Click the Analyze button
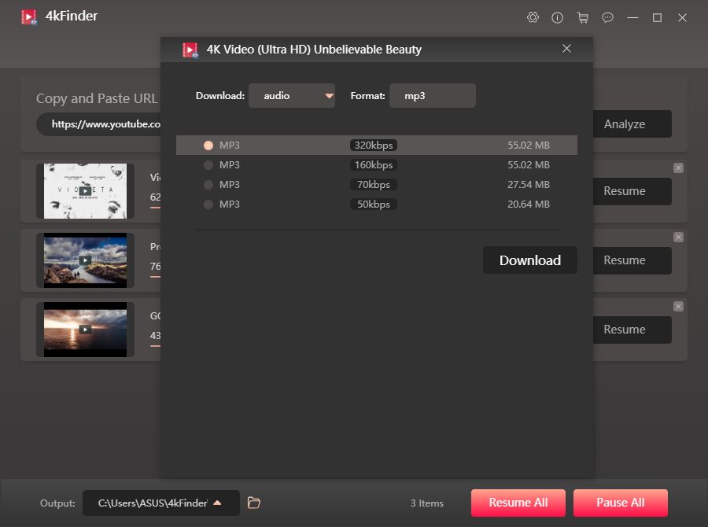This screenshot has height=527, width=708. [632, 123]
